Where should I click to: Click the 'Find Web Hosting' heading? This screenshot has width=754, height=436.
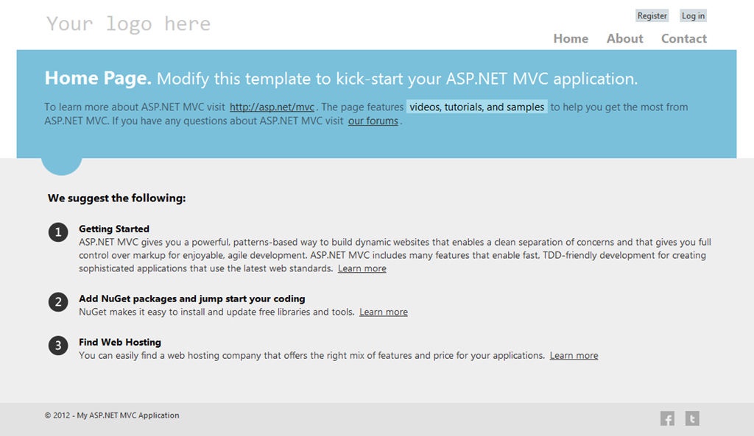click(x=120, y=343)
